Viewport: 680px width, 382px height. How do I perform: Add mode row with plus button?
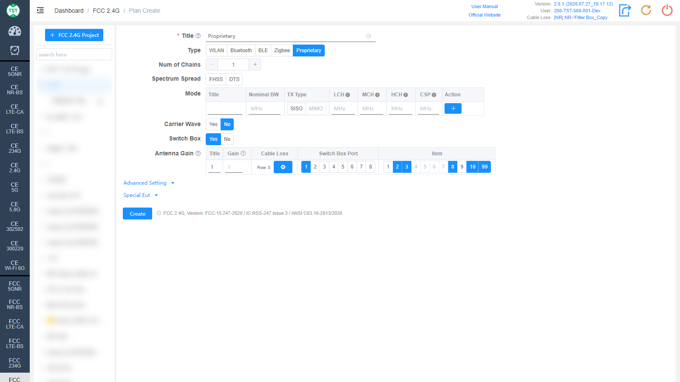453,109
